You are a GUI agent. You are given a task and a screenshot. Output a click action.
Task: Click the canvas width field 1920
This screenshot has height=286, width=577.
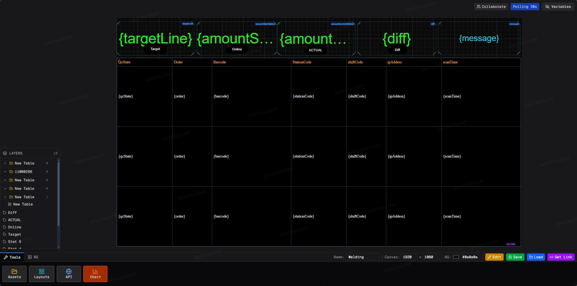coord(409,257)
